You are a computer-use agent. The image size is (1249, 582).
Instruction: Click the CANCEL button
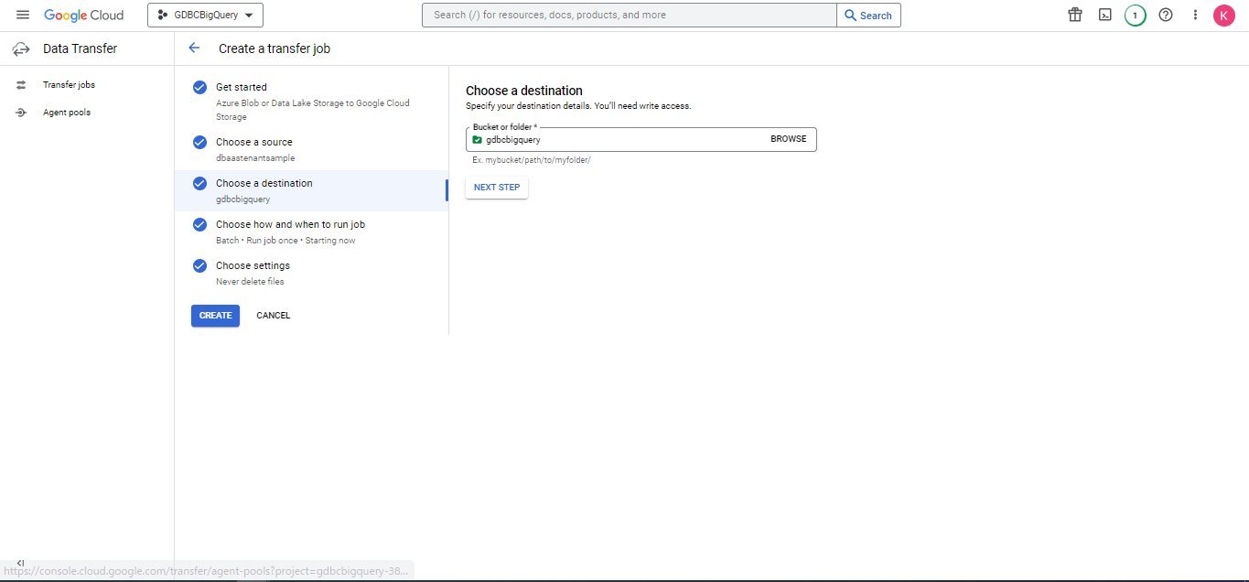(273, 316)
